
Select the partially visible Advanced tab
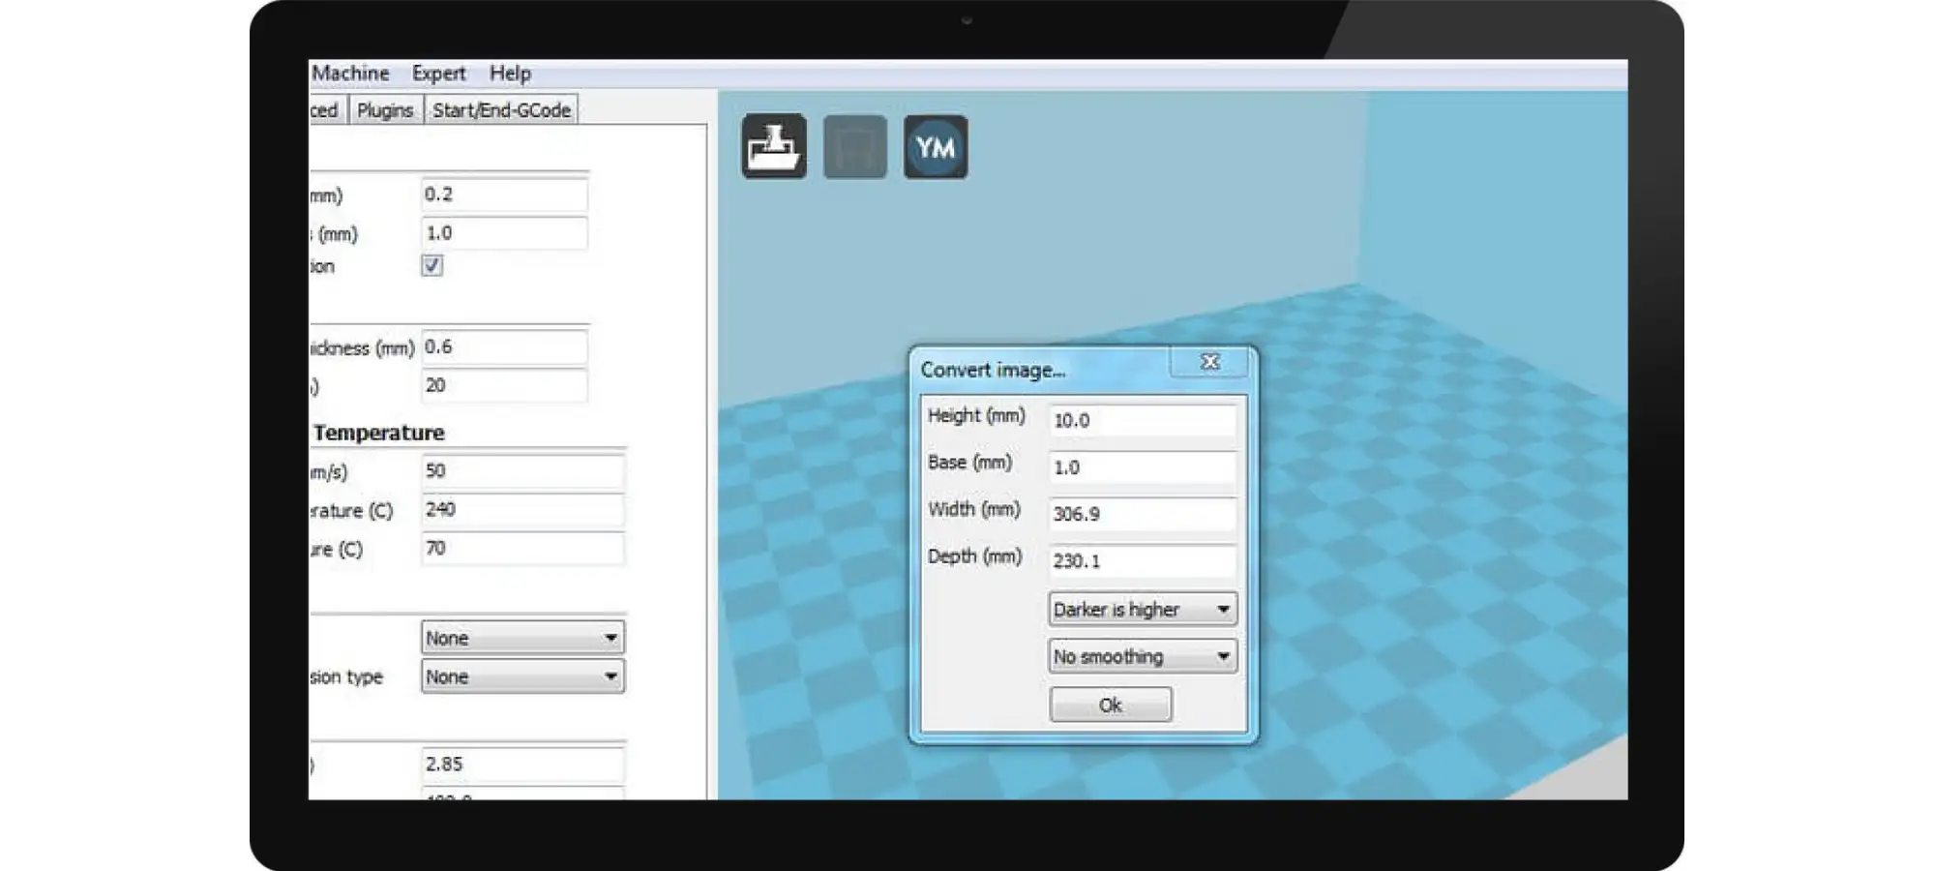click(326, 110)
